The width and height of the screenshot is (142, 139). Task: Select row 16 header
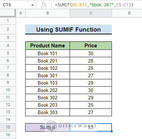pyautogui.click(x=8, y=135)
